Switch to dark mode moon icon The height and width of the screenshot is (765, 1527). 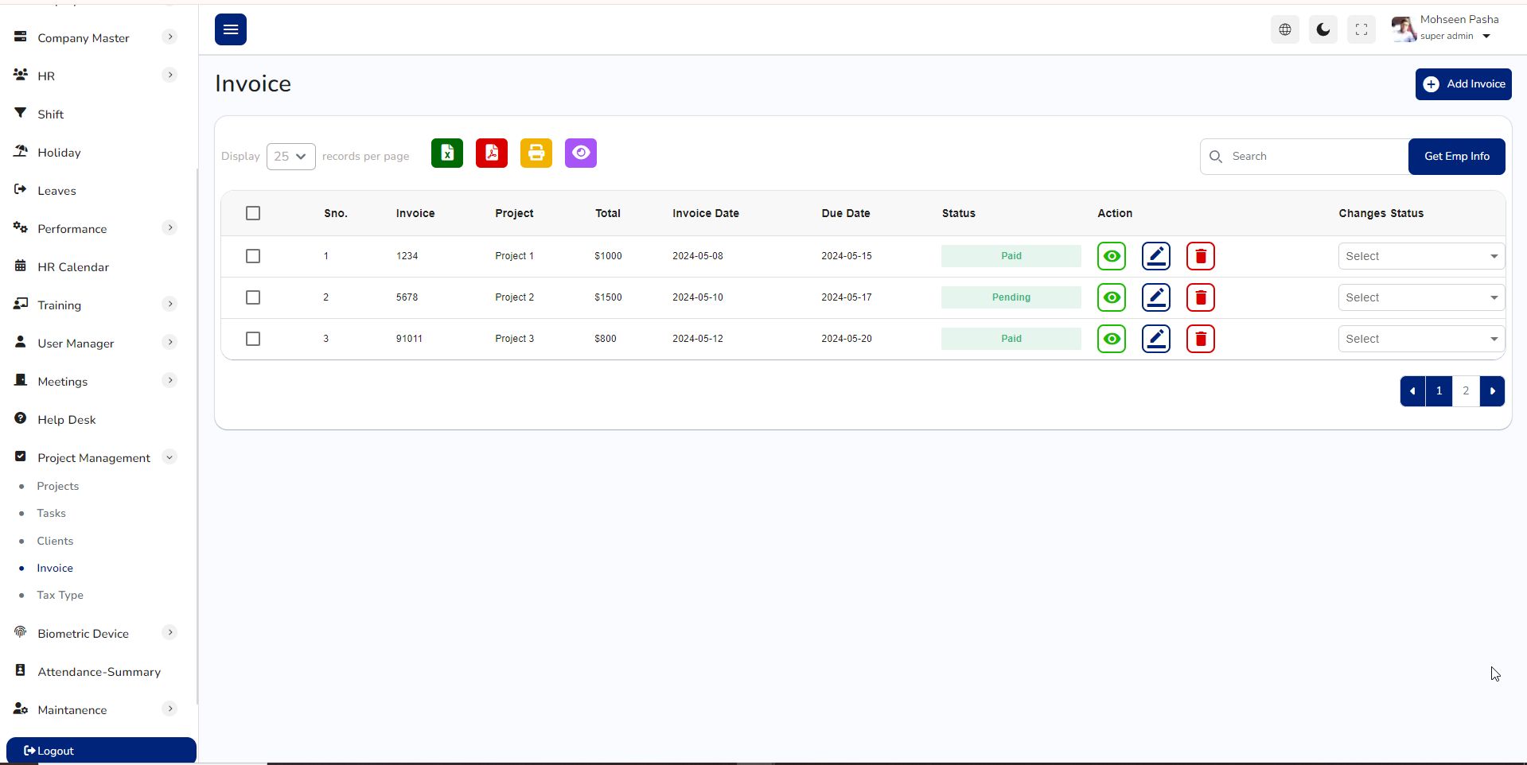tap(1322, 29)
